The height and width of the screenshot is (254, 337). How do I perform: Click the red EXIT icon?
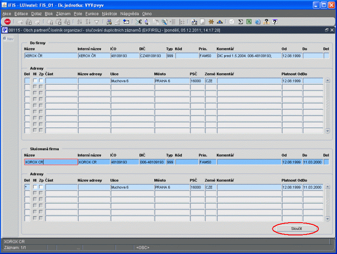7,22
